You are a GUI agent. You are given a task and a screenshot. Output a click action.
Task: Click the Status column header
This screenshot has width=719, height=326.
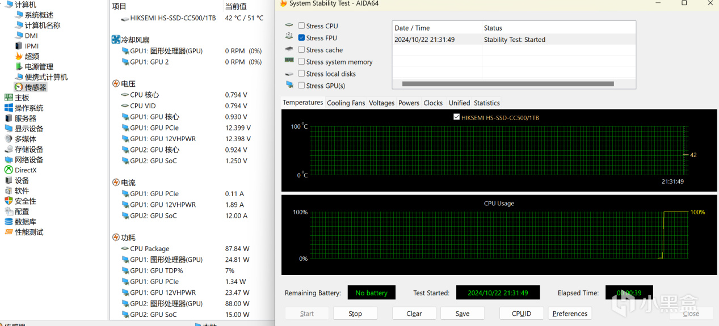pos(559,28)
